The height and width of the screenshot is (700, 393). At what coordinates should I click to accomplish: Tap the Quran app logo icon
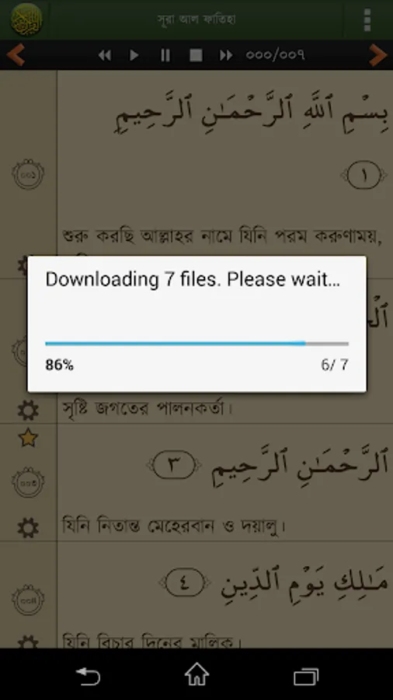tap(26, 19)
